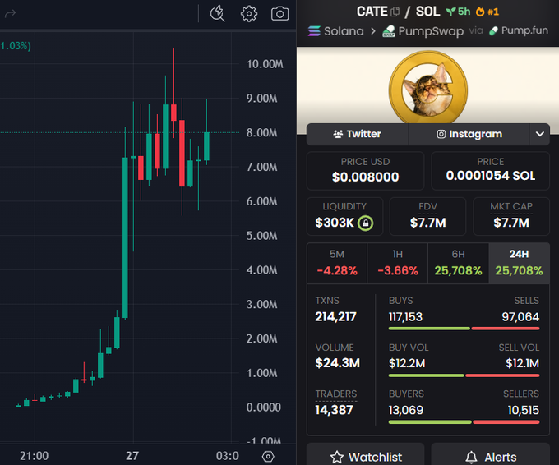This screenshot has height=465, width=559.
Task: Click the 21:00 time axis label
Action: [x=35, y=456]
